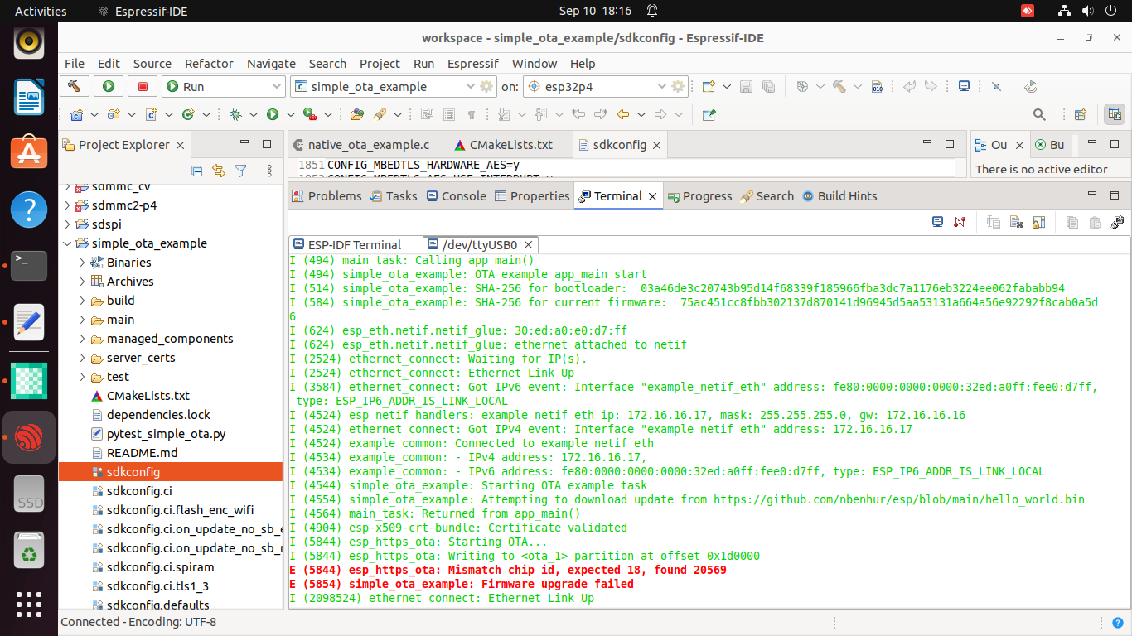Expand the build folder
The image size is (1132, 636).
click(82, 301)
